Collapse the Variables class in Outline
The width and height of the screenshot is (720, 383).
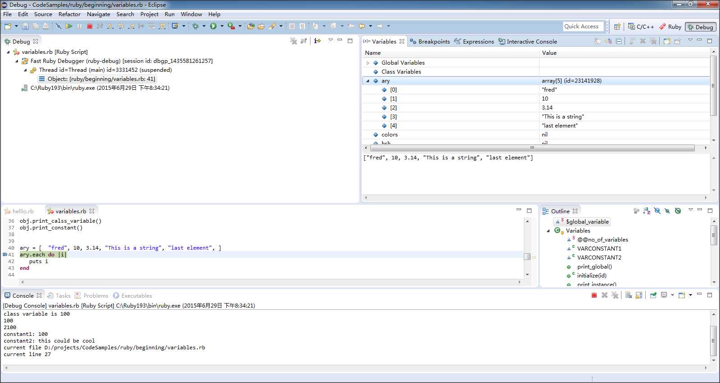[x=548, y=231]
